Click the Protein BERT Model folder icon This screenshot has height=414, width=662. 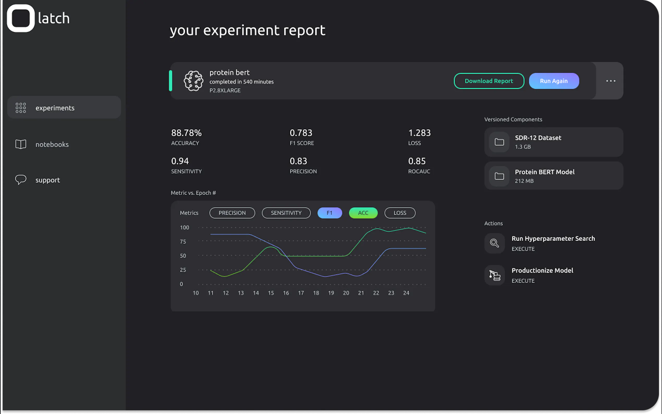point(499,176)
